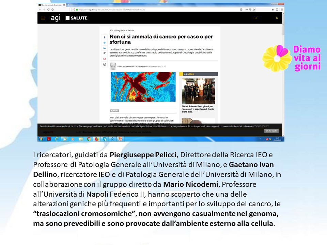Open the 'Pint of Science' video headline
Screen dimensions: 327x245
tap(198, 109)
